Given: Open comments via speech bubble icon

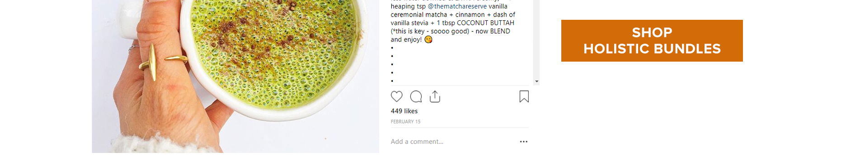Looking at the screenshot, I should [416, 96].
